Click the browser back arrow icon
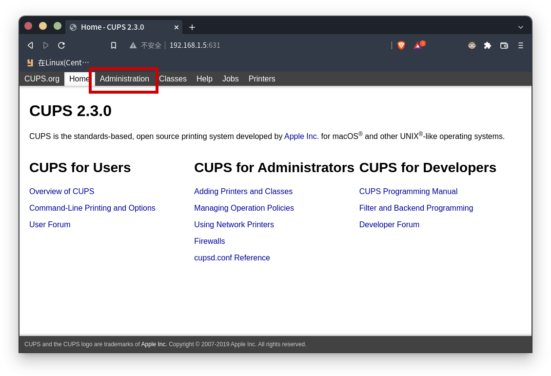 (30, 45)
